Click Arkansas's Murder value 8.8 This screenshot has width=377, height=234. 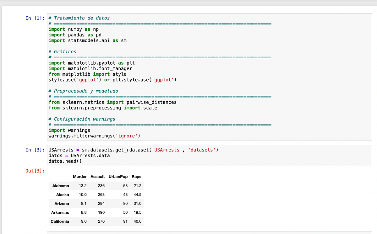click(84, 213)
